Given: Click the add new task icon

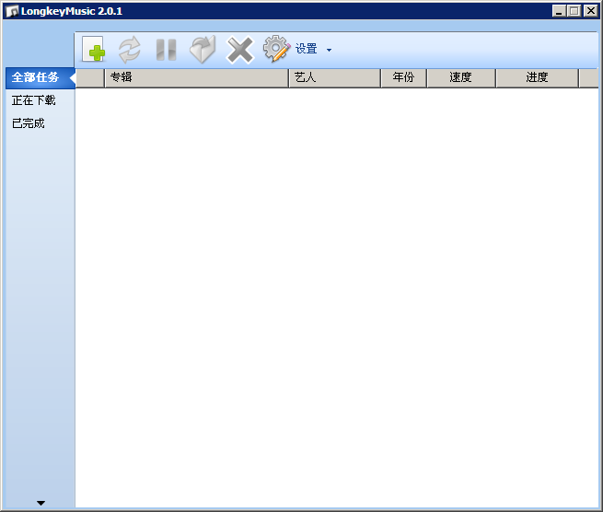Looking at the screenshot, I should [94, 50].
